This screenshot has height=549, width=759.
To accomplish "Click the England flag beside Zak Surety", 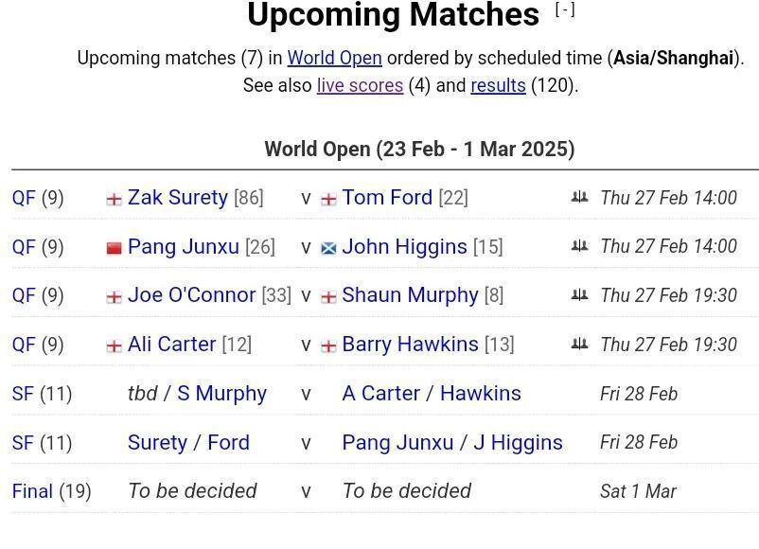I will [114, 200].
